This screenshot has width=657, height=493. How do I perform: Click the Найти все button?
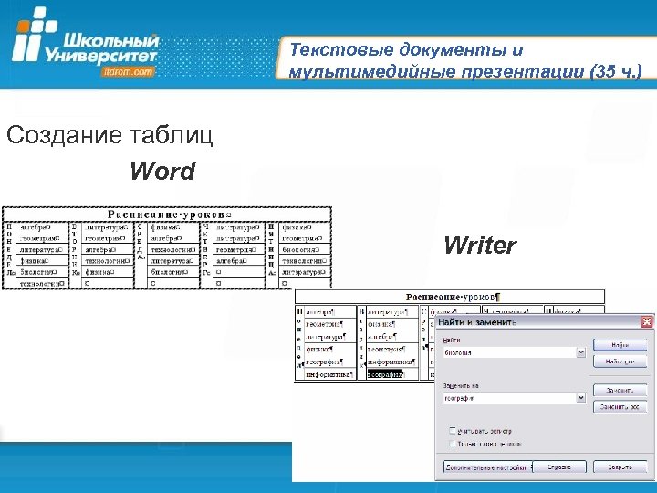[620, 362]
